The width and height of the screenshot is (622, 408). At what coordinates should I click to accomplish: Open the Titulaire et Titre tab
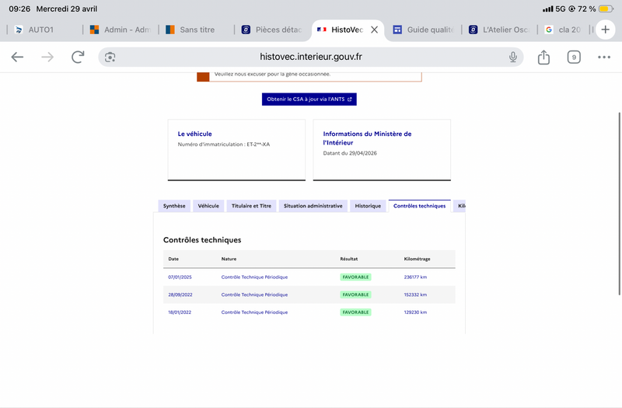pyautogui.click(x=251, y=206)
